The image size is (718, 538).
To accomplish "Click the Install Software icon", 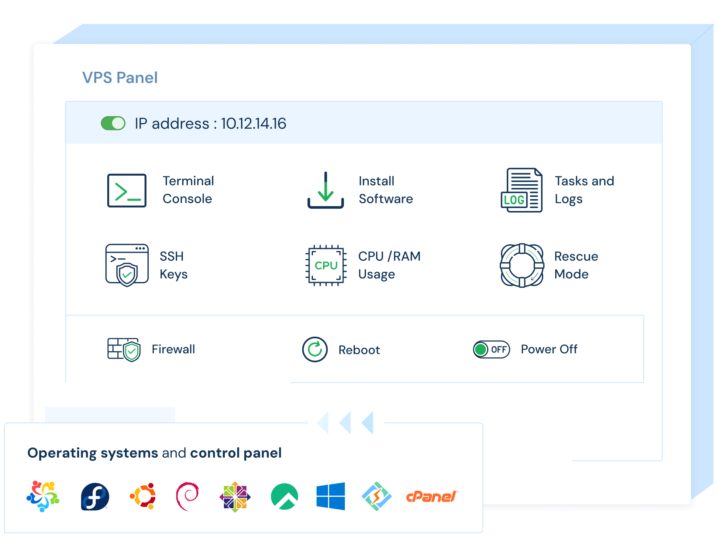I will [325, 190].
